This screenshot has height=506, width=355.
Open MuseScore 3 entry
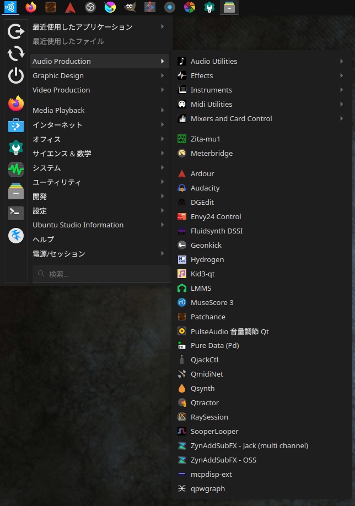tap(262, 302)
